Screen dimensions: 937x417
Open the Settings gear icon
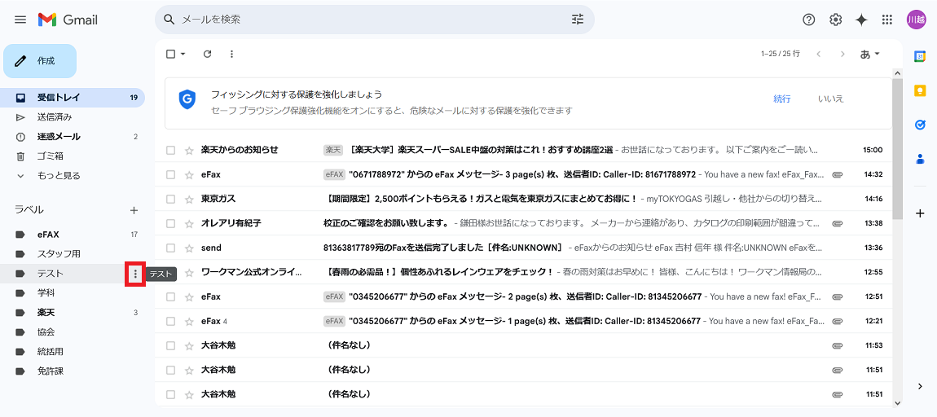point(835,20)
